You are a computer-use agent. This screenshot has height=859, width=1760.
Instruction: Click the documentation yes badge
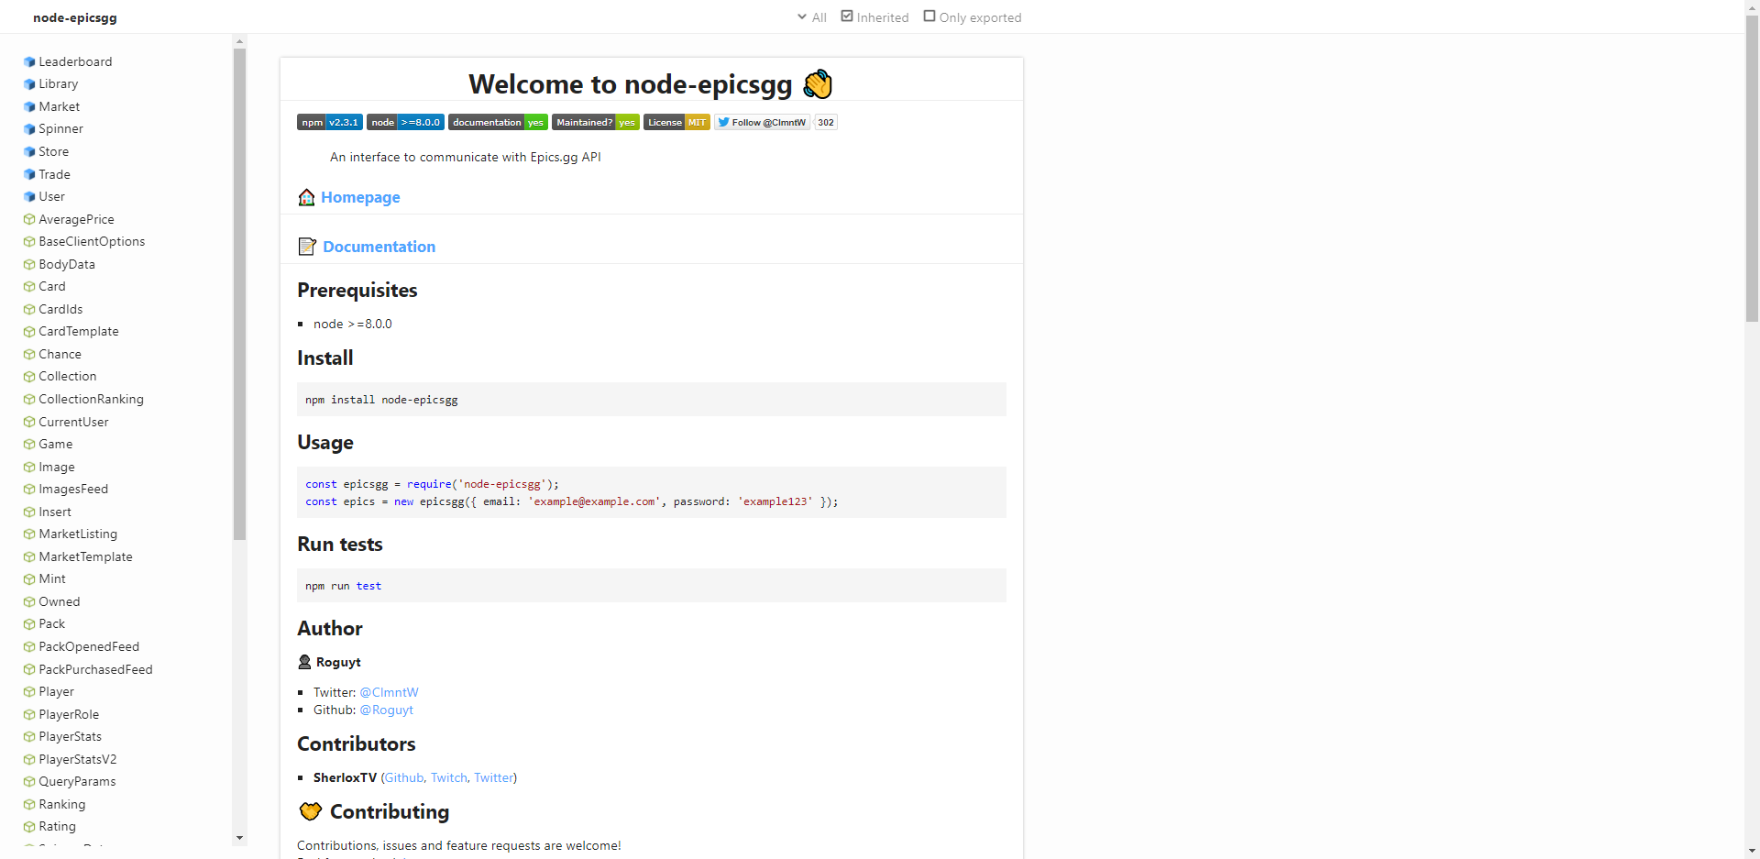coord(498,122)
